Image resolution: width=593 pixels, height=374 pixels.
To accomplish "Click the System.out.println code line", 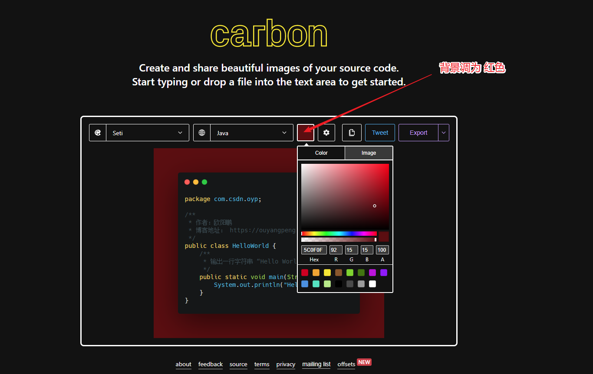I will (x=255, y=285).
